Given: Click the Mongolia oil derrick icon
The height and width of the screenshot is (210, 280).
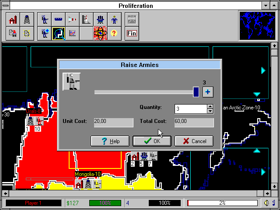Looking at the screenshot, I should [x=88, y=184].
